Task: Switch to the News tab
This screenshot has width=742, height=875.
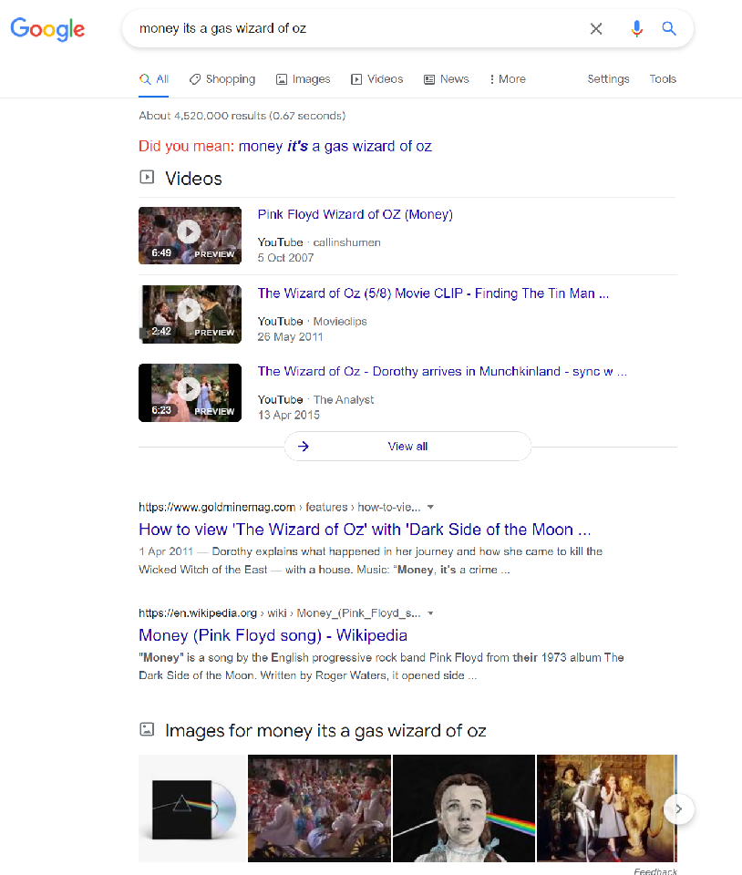Action: 447,79
